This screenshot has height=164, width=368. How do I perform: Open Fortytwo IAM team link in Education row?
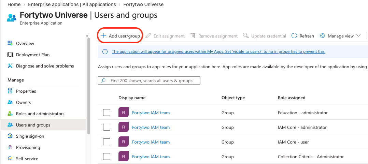click(x=151, y=113)
